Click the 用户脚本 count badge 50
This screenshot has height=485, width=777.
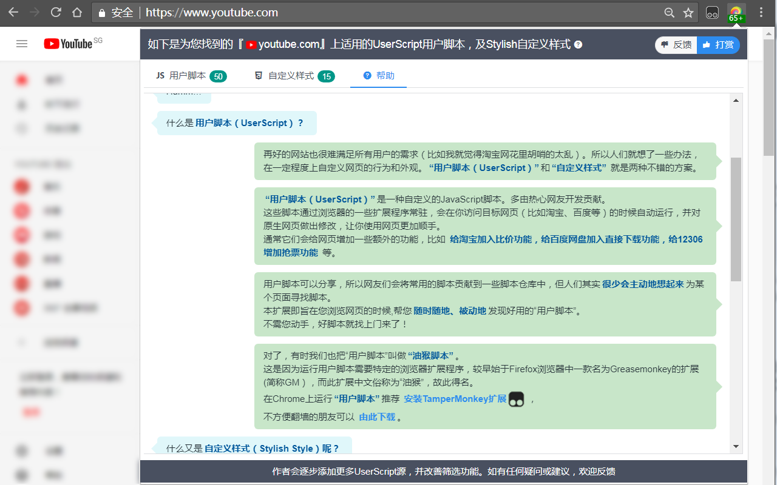coord(219,76)
